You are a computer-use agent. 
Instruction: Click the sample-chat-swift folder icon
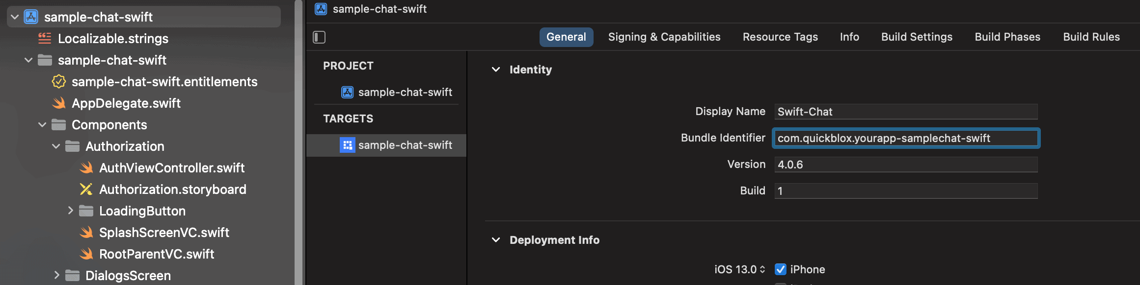pos(45,60)
